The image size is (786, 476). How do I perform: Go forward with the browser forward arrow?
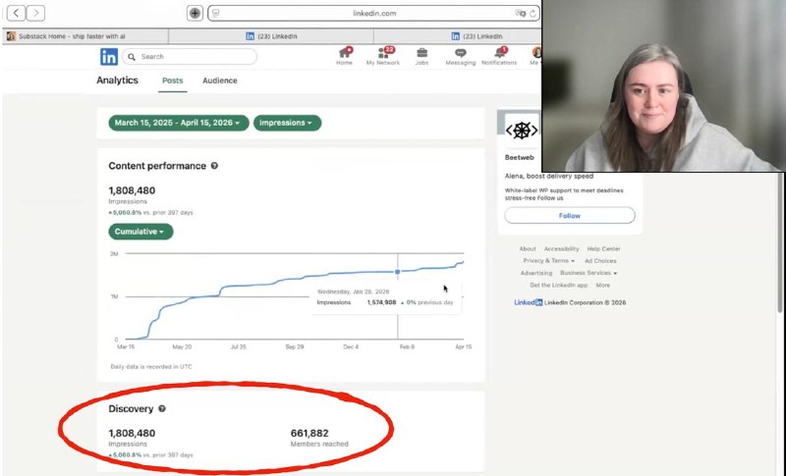pos(35,13)
